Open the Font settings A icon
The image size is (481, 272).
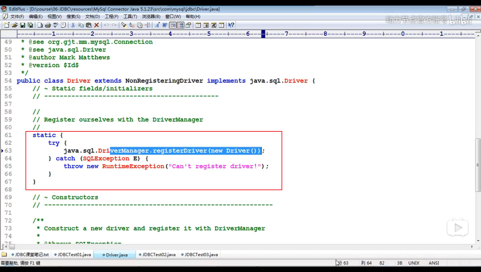pyautogui.click(x=157, y=25)
